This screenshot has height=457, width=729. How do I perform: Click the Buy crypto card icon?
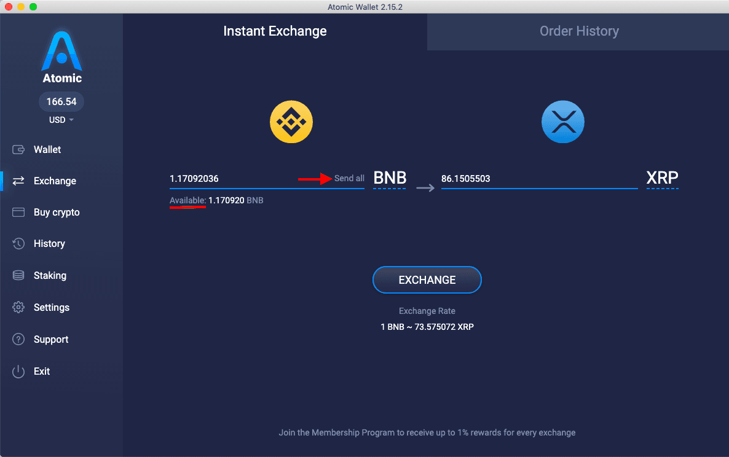[x=18, y=213]
